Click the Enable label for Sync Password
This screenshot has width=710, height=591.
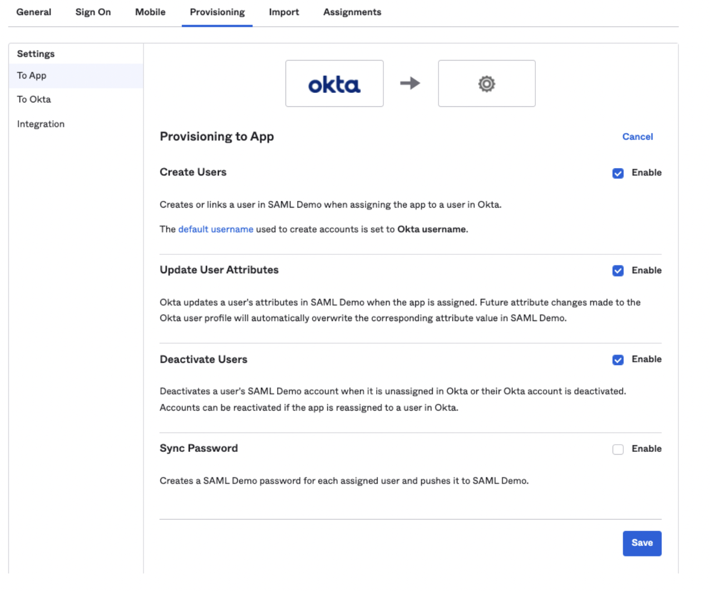(646, 449)
